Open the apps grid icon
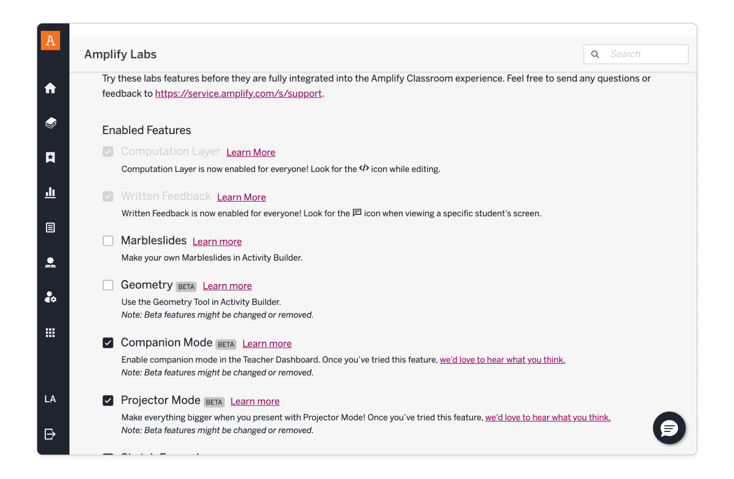 50,332
